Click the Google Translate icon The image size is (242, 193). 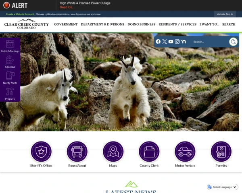coord(210,187)
